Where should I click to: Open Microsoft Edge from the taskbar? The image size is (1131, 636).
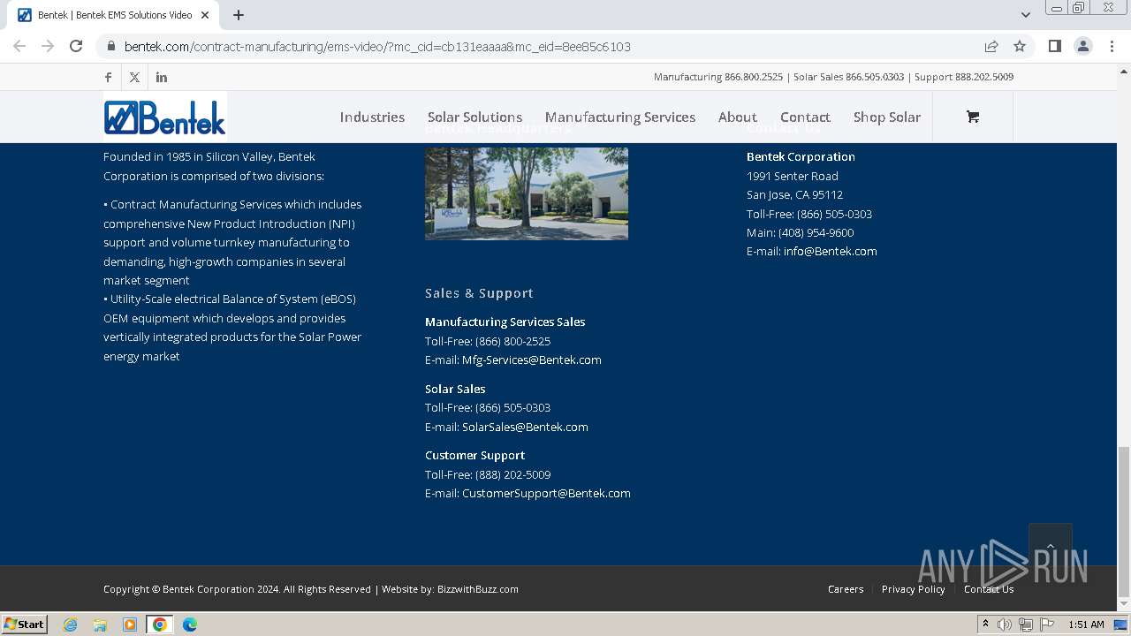(x=189, y=625)
